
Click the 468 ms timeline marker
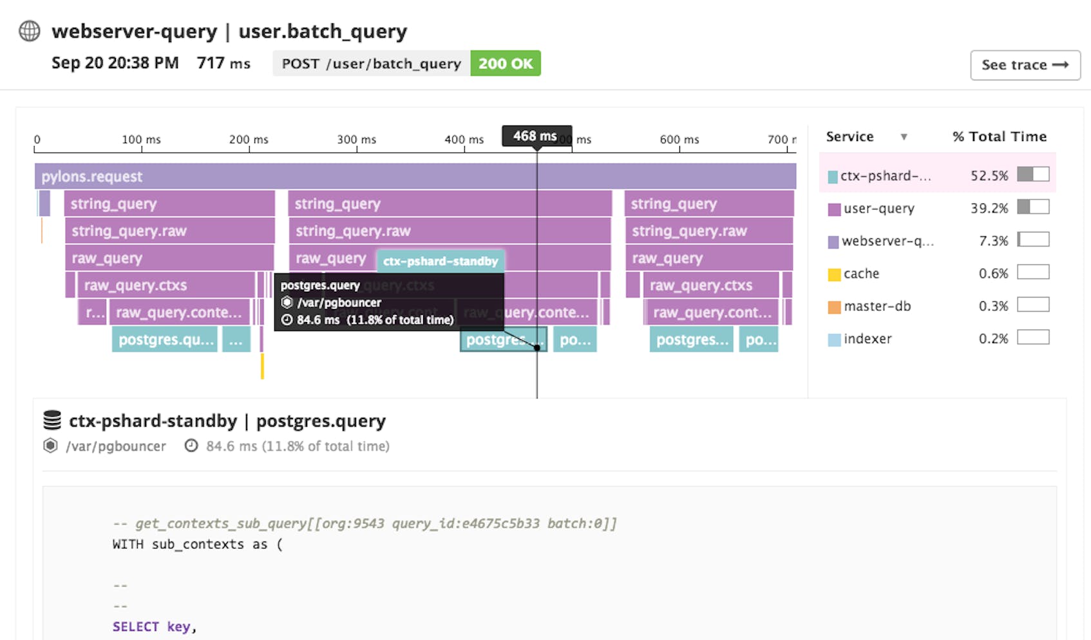(536, 136)
